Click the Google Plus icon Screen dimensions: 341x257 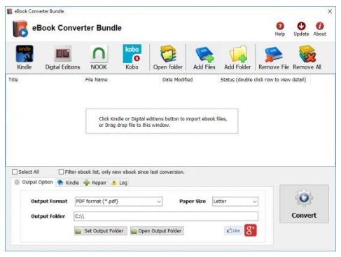[x=251, y=230]
